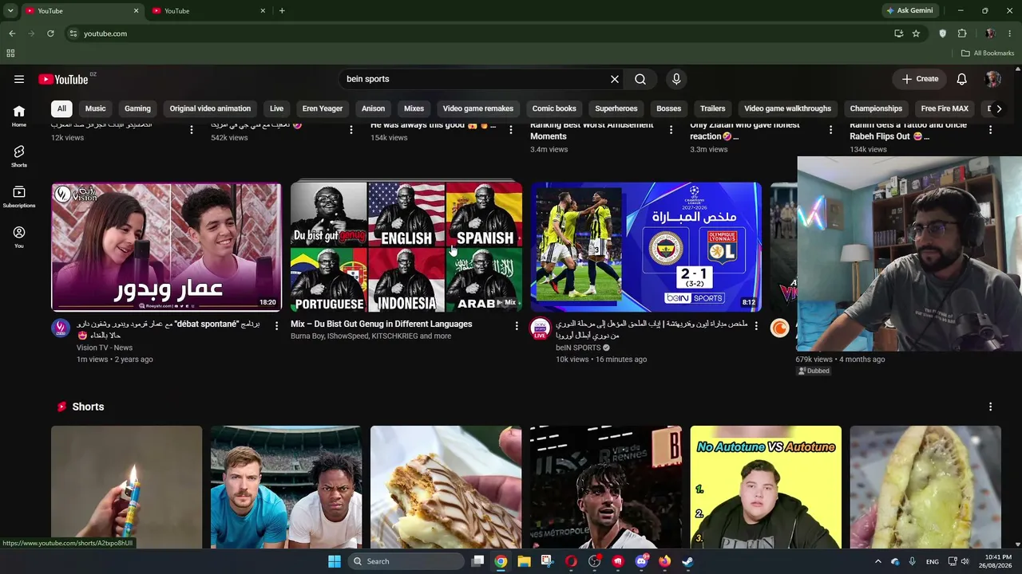Open options for the 12k views video
The width and height of the screenshot is (1022, 574).
(191, 129)
